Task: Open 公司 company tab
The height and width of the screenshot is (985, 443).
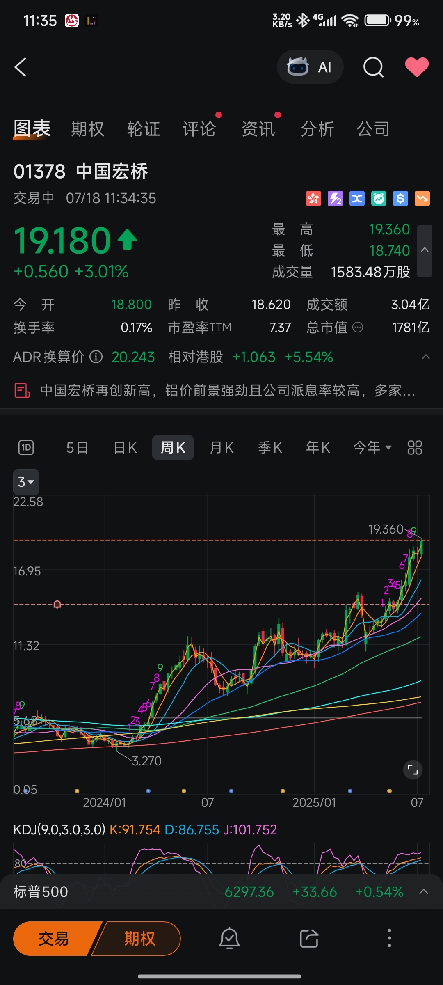Action: click(373, 129)
